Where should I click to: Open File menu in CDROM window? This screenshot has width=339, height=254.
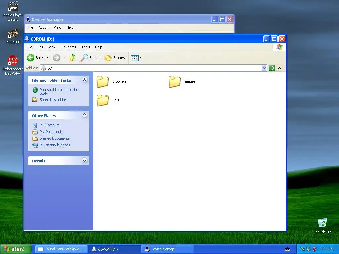(29, 47)
